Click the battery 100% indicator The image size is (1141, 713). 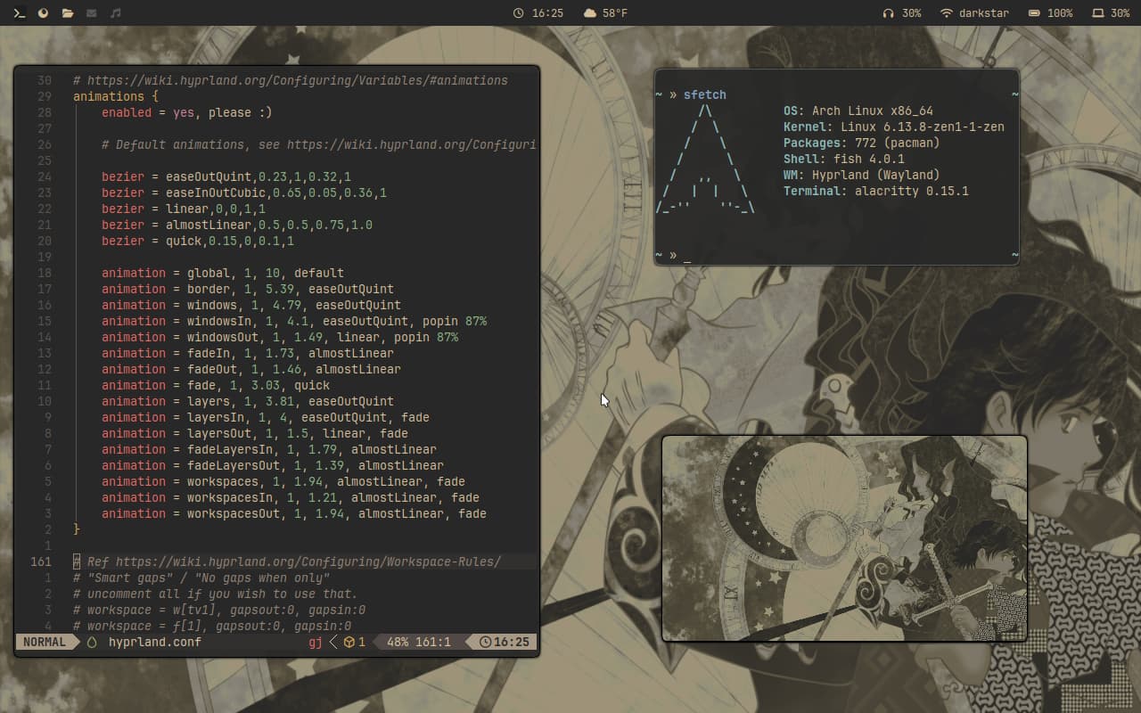point(1050,13)
